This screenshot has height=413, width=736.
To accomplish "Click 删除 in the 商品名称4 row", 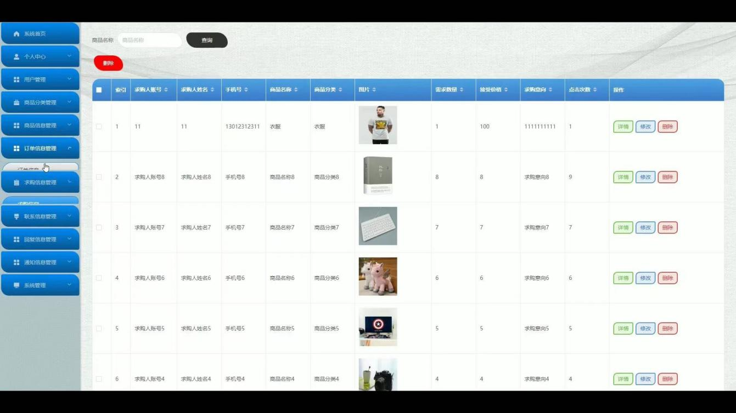I will [667, 379].
